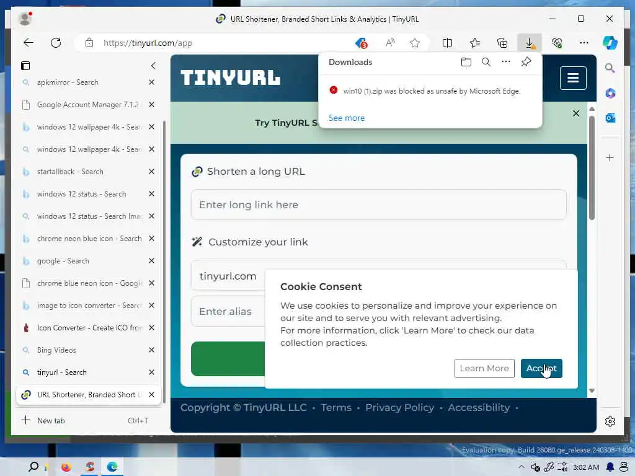Search downloads in Downloads panel
Screen dimensions: 635x476
[486, 62]
